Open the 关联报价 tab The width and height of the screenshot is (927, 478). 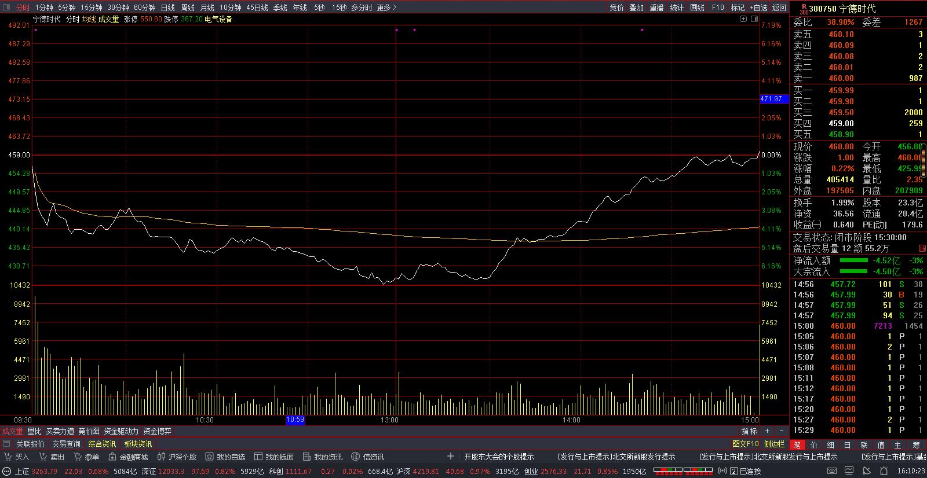click(x=30, y=444)
